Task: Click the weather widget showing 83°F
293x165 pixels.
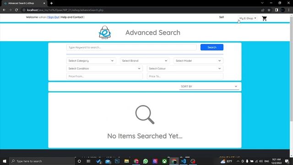Action: (x=226, y=161)
